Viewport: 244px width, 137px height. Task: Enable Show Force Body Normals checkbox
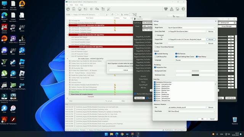point(156,47)
